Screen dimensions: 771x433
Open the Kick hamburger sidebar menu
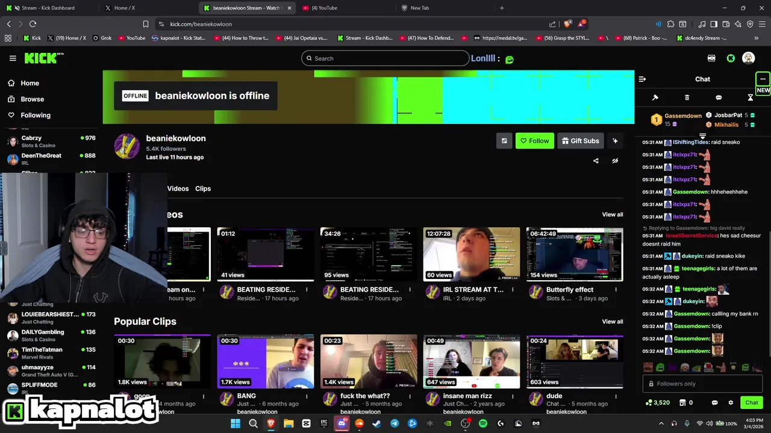pos(13,58)
